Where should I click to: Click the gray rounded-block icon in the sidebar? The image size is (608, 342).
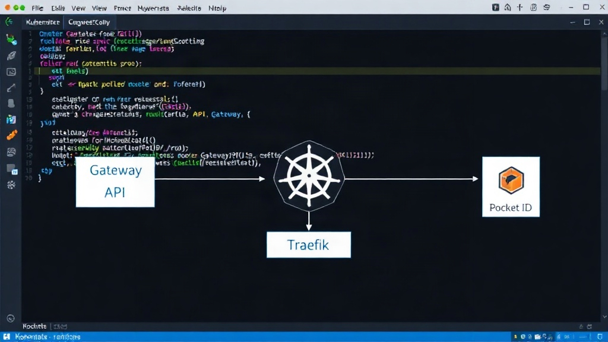coord(11,103)
